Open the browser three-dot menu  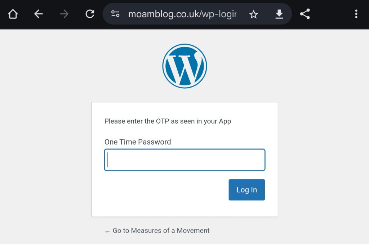pyautogui.click(x=356, y=14)
